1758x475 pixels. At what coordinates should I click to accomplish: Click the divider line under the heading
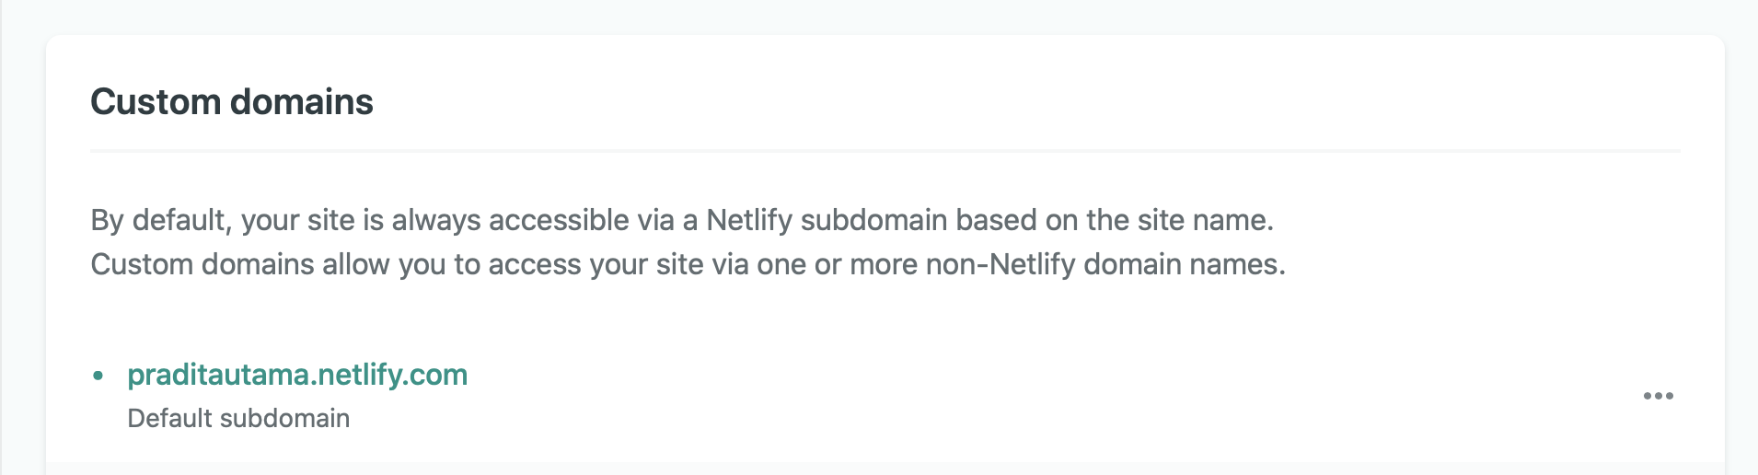tap(884, 150)
